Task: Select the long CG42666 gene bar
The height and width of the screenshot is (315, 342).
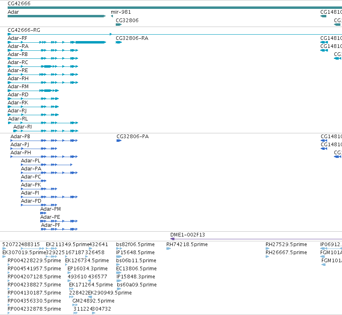Action: coord(175,8)
